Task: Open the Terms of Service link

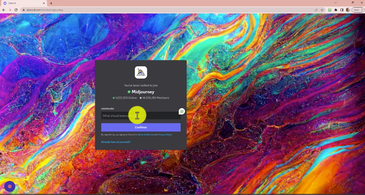Action: pyautogui.click(x=145, y=135)
